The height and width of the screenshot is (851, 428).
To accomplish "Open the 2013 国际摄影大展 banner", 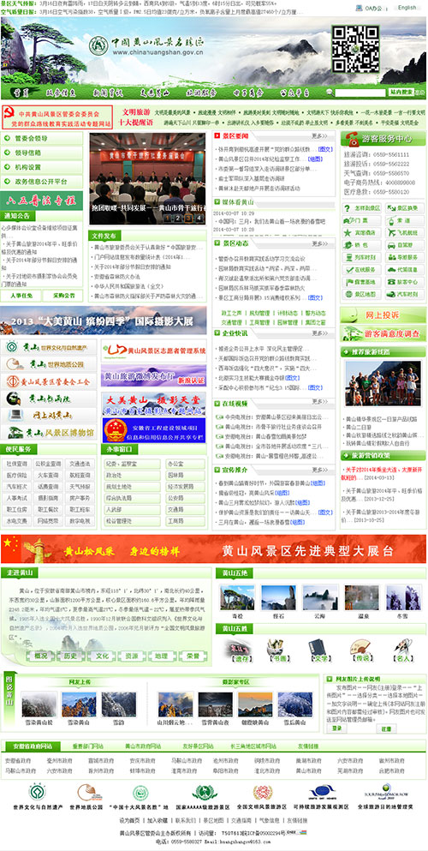I will click(x=104, y=321).
